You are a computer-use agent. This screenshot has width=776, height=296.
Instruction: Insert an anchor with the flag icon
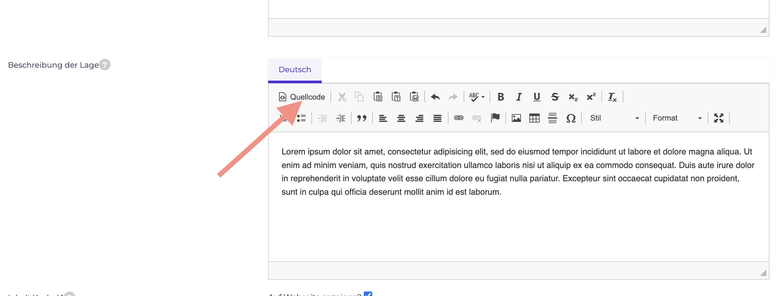point(495,118)
